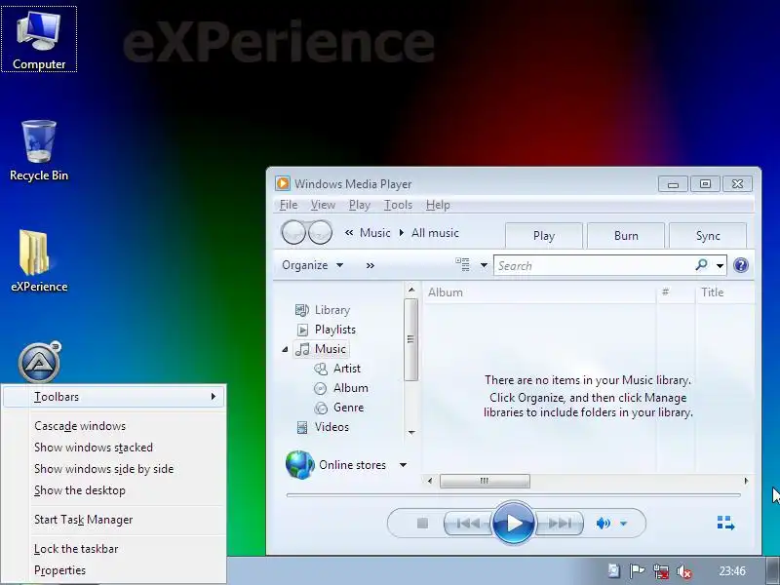Click the taskbar clock showing 23:46
This screenshot has width=780, height=585.
(732, 571)
